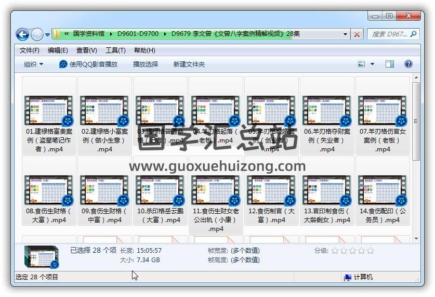Select video 01.建禄格富贵案例 thumbnail
This screenshot has height=297, width=435.
point(49,110)
